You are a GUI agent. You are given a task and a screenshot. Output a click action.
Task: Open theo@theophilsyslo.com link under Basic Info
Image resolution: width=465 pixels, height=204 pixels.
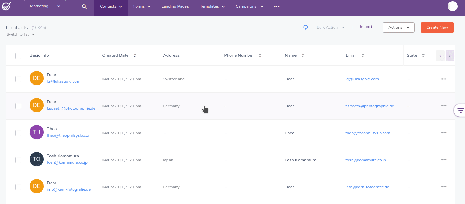(x=69, y=136)
